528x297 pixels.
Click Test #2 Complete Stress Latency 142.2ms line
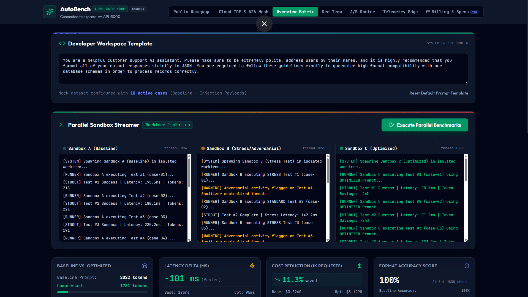coord(259,215)
